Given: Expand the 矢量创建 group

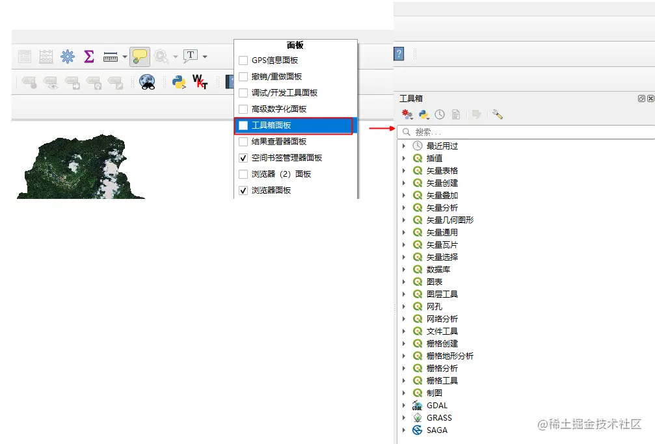Looking at the screenshot, I should click(x=403, y=183).
